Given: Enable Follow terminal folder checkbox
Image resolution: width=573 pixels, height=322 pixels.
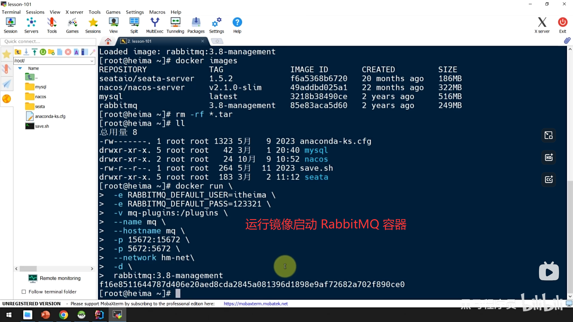Looking at the screenshot, I should 24,292.
